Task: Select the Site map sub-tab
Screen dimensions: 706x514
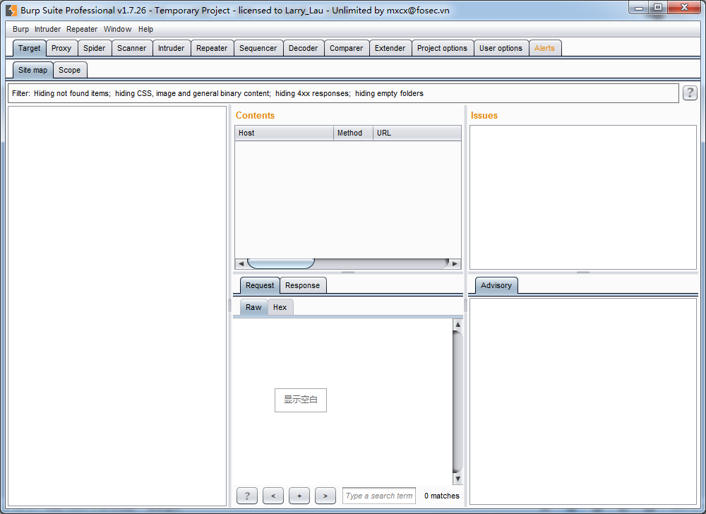Action: [33, 70]
